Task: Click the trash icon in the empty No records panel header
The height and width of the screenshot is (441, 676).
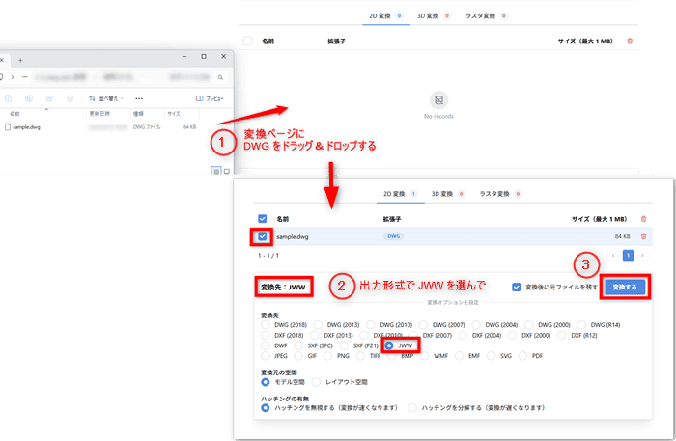Action: click(630, 41)
